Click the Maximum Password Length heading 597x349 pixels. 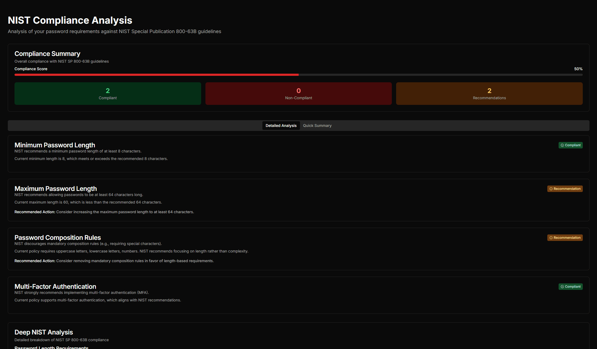(x=56, y=189)
